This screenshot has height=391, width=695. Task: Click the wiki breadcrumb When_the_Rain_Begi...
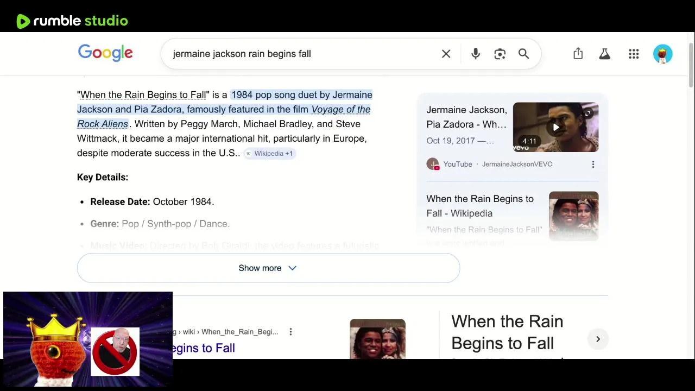tap(239, 332)
